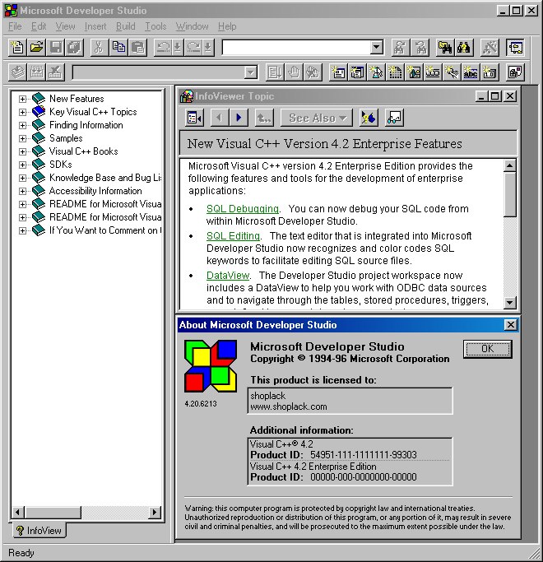The height and width of the screenshot is (562, 543).
Task: Open the Insert menu
Action: point(95,26)
